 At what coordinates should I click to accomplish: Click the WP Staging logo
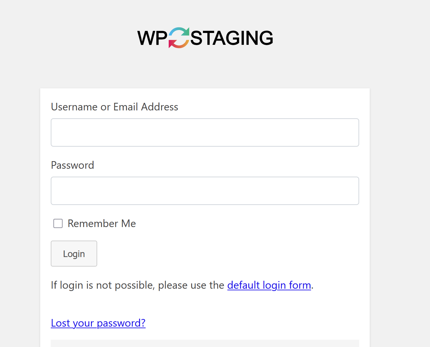pyautogui.click(x=205, y=38)
